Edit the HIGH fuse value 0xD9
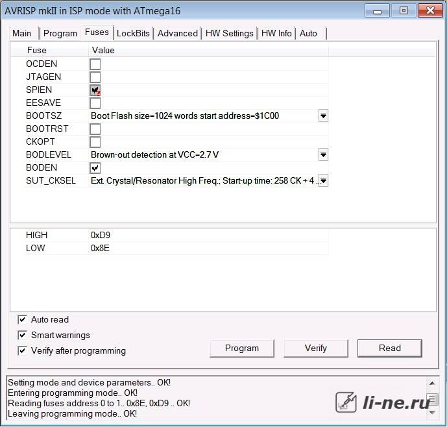Viewport: 447px width, 427px height. (101, 235)
